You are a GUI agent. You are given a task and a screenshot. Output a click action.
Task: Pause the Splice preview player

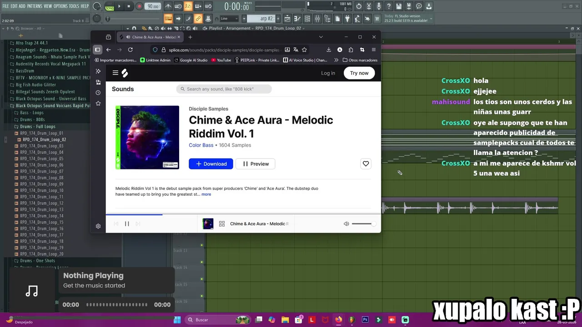point(127,224)
